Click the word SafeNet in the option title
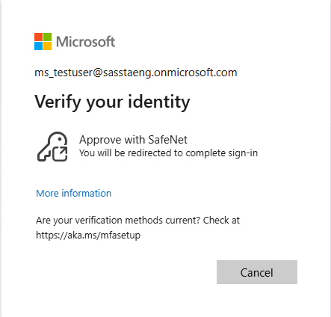The width and height of the screenshot is (331, 317). click(x=167, y=140)
